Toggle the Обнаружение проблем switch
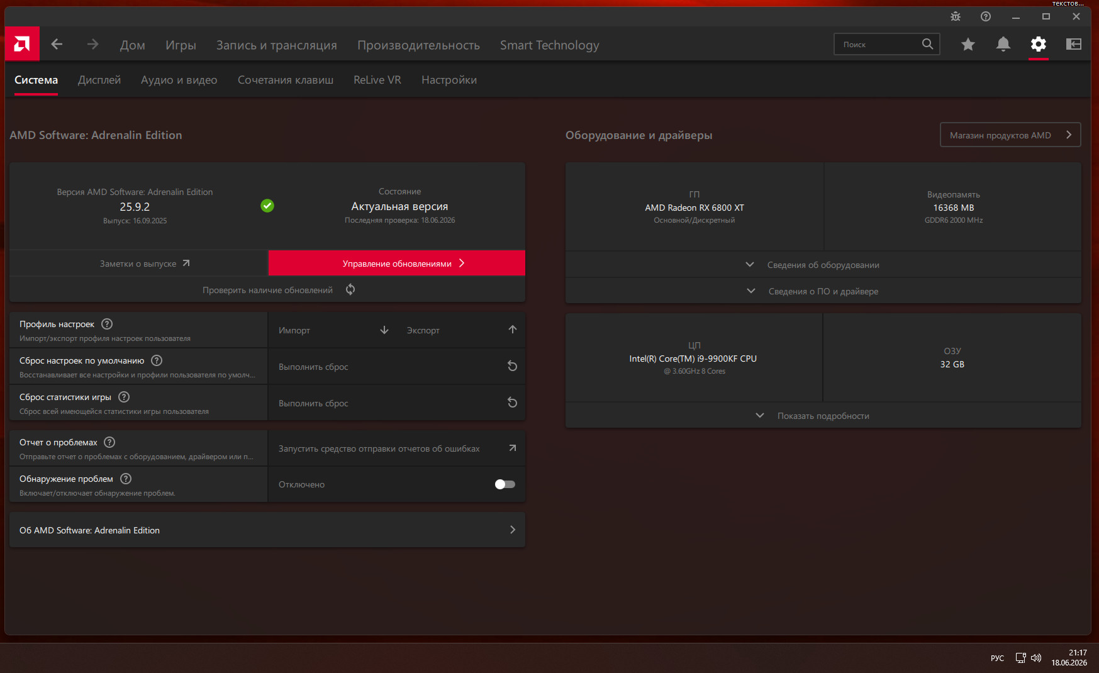 [x=505, y=484]
